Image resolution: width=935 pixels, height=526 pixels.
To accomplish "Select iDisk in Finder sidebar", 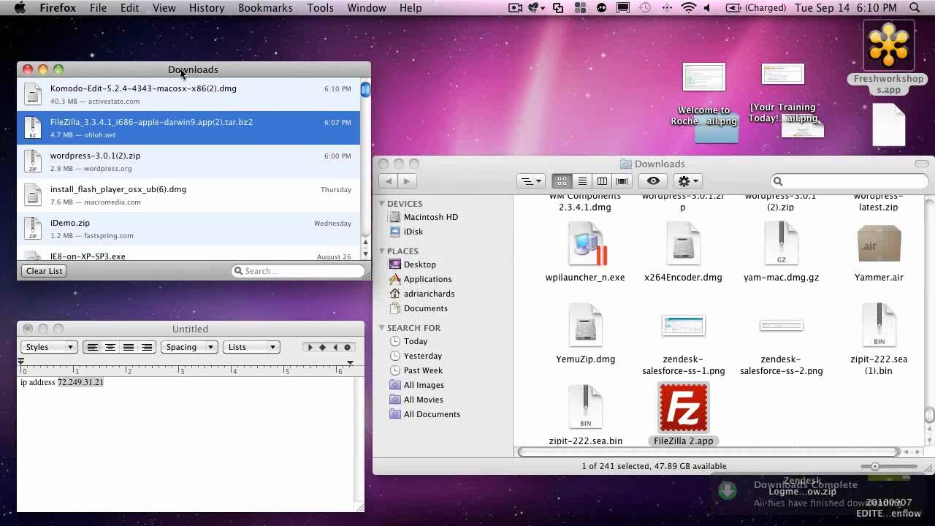I will pos(413,232).
